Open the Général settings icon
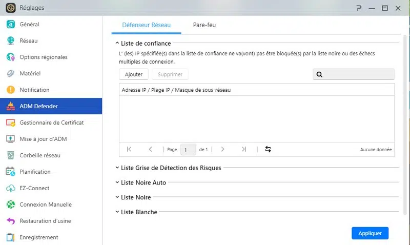The width and height of the screenshot is (410, 245). (x=10, y=24)
